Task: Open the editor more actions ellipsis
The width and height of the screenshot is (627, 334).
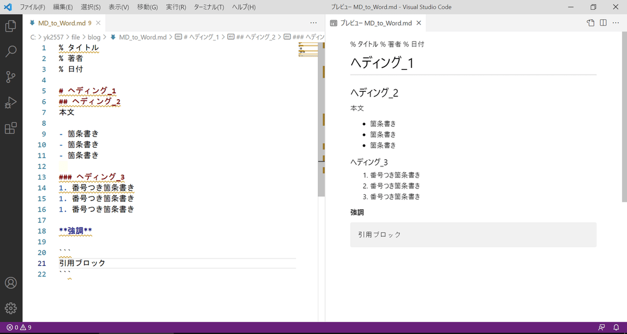Action: [313, 23]
